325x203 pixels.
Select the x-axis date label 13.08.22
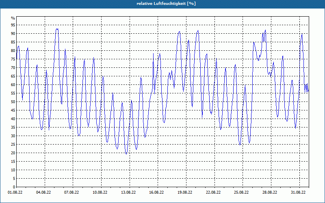[x=128, y=192]
